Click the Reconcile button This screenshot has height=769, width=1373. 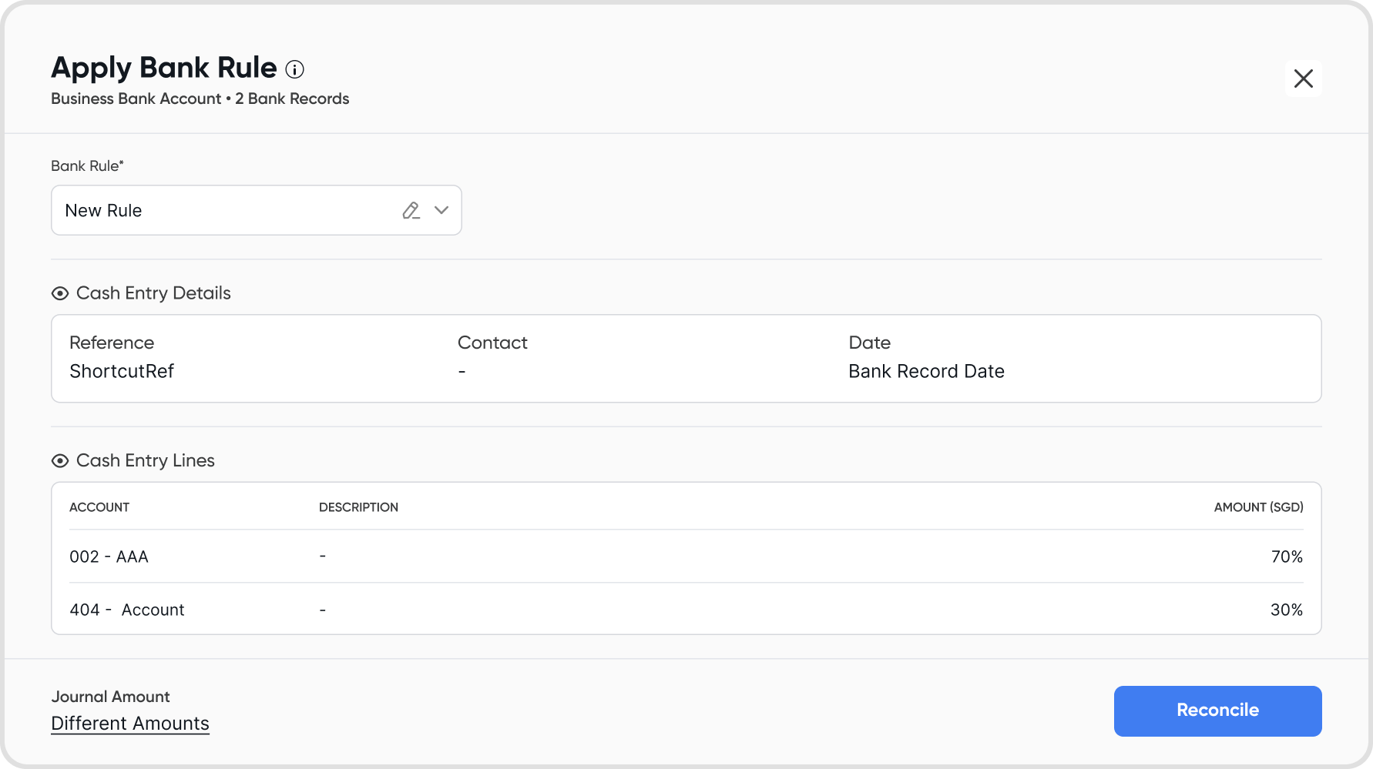point(1218,710)
